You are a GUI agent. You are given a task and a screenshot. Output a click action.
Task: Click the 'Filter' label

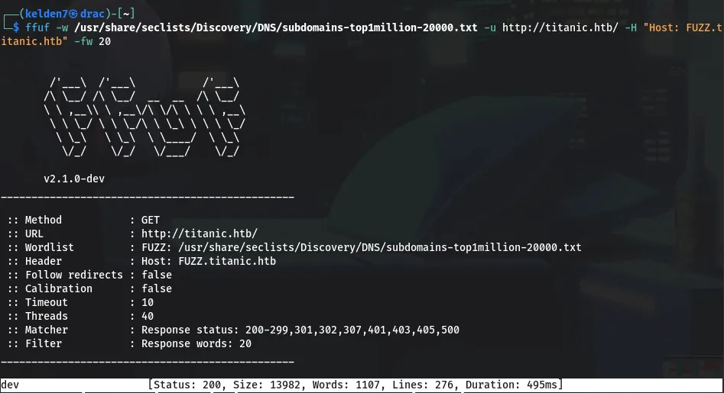tap(44, 343)
